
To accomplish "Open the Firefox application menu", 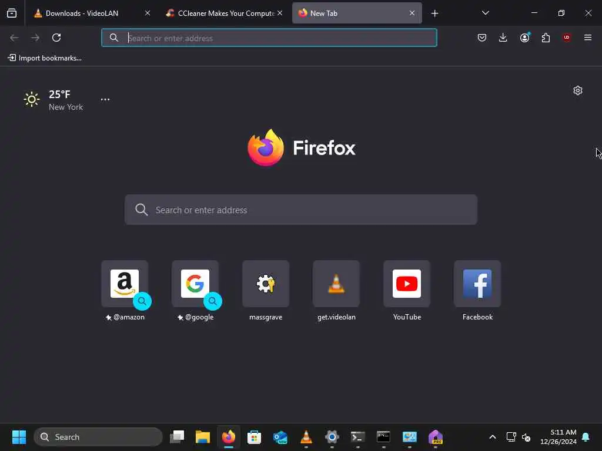I will click(588, 38).
